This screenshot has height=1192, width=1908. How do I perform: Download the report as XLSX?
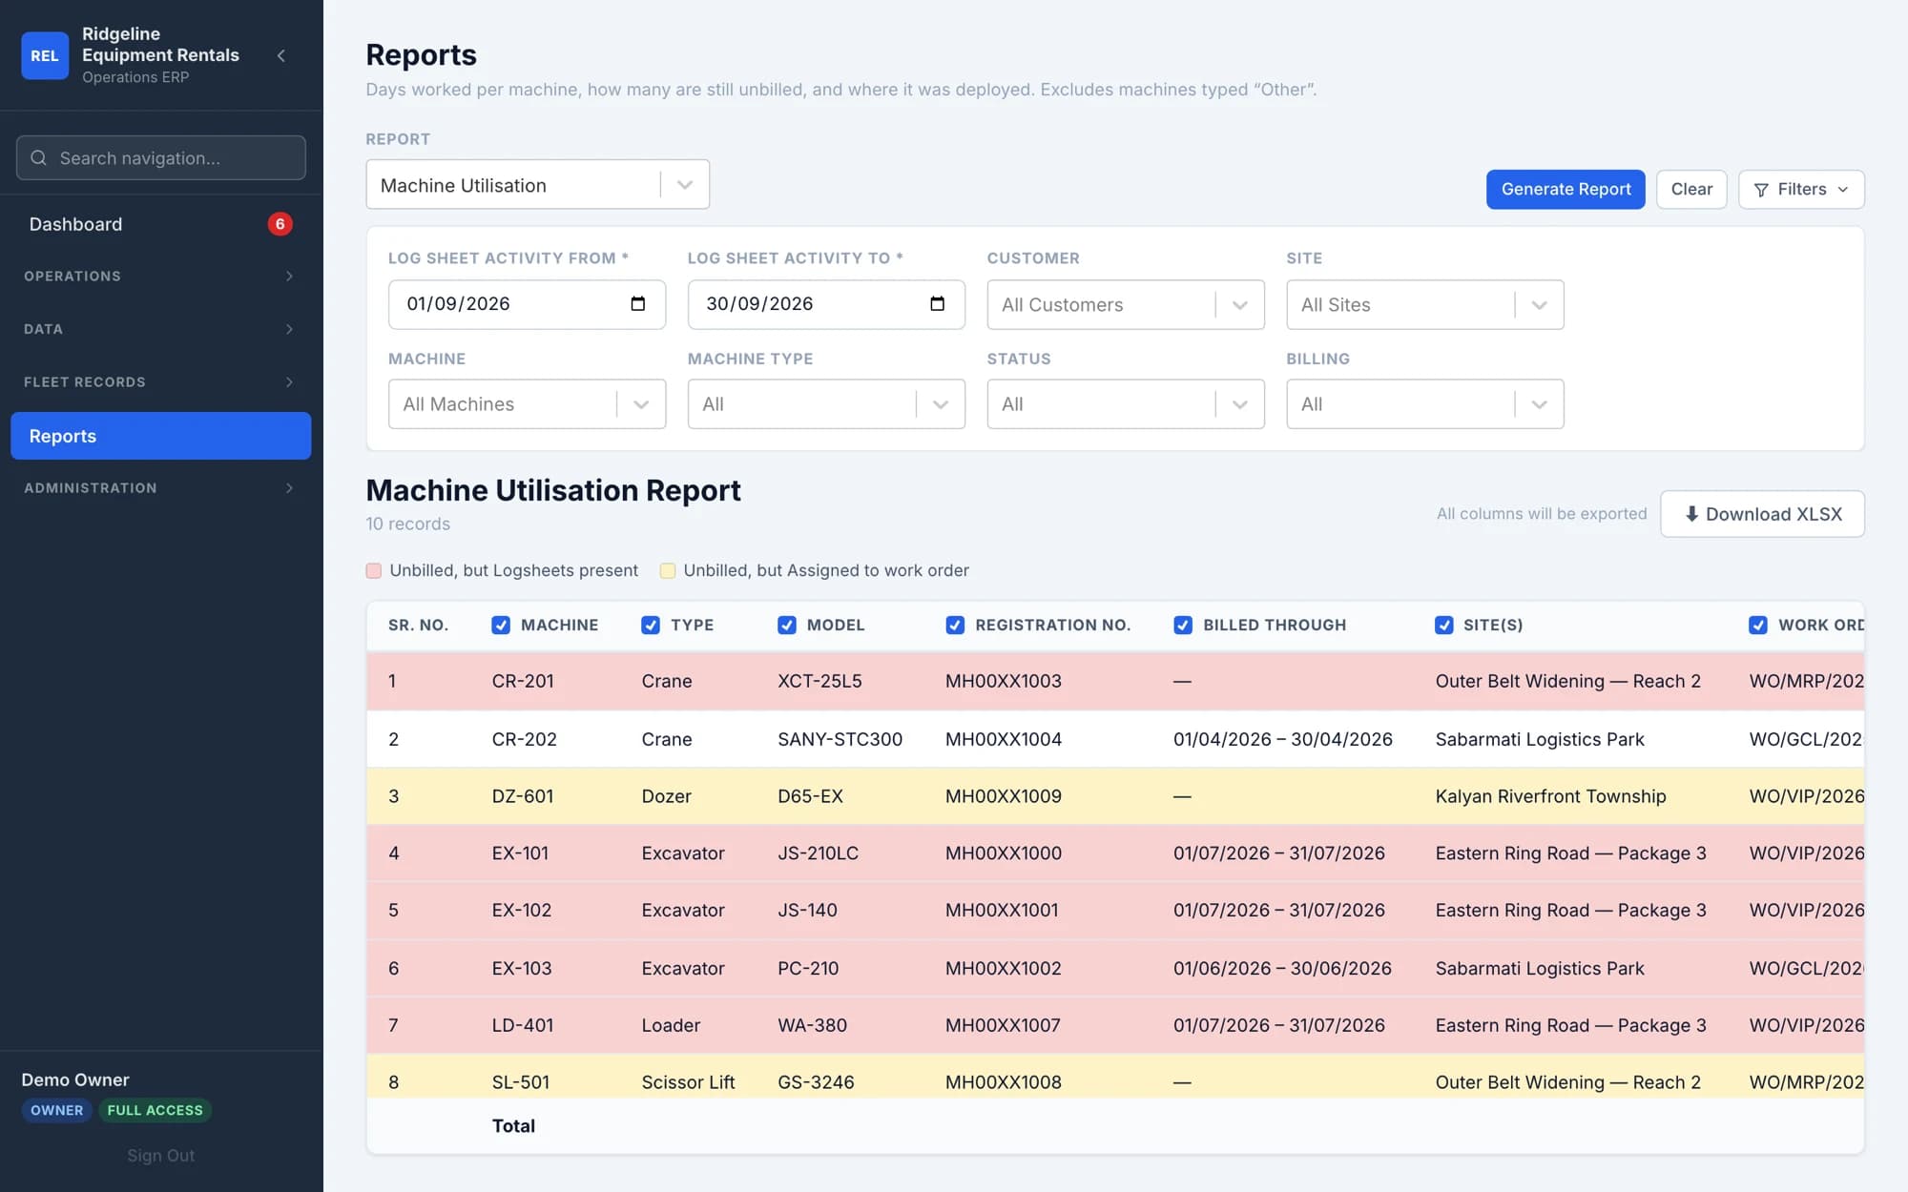tap(1762, 514)
